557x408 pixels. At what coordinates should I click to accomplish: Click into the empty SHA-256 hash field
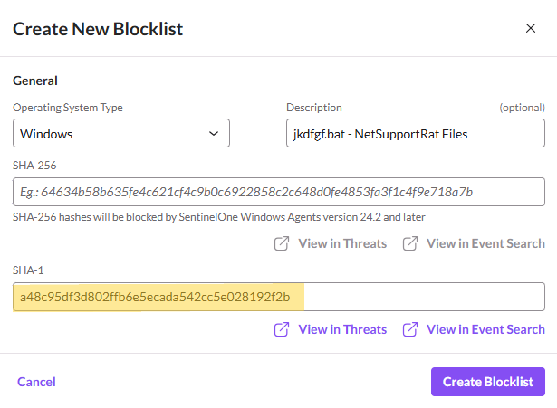tap(279, 192)
